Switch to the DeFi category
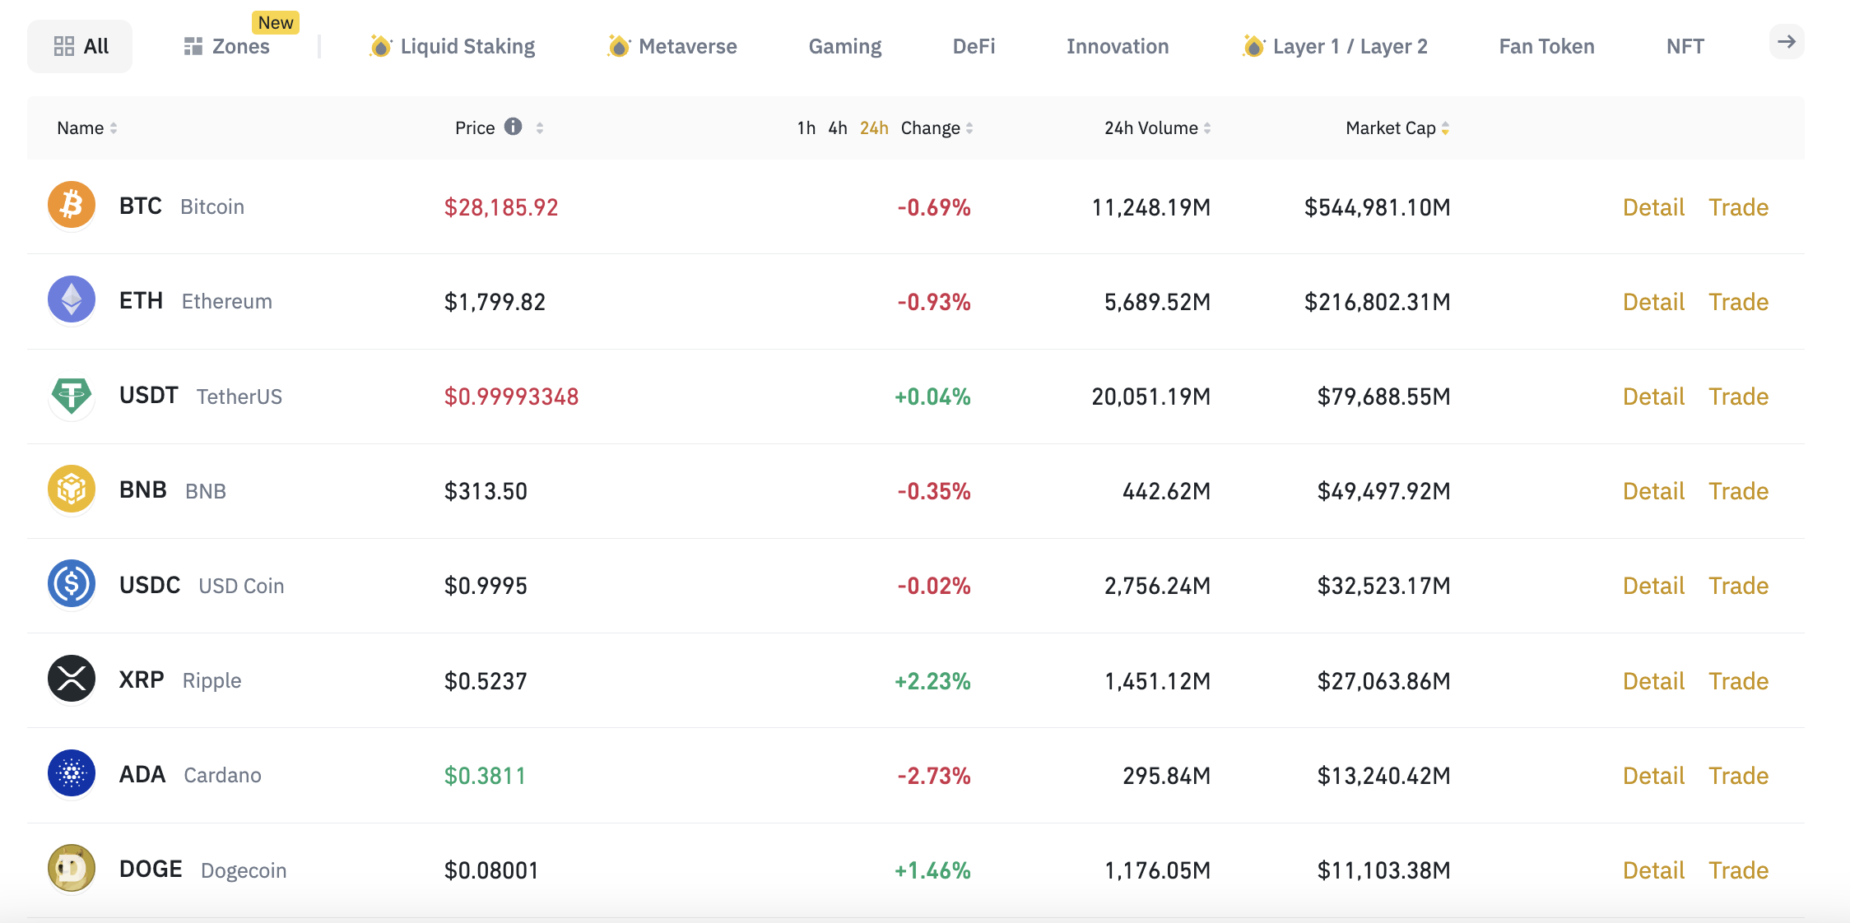 pos(974,46)
